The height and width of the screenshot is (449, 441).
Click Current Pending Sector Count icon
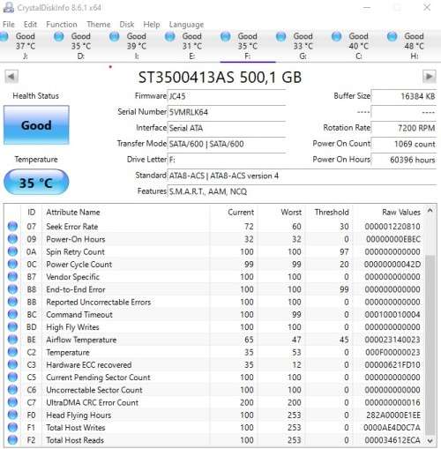12,378
